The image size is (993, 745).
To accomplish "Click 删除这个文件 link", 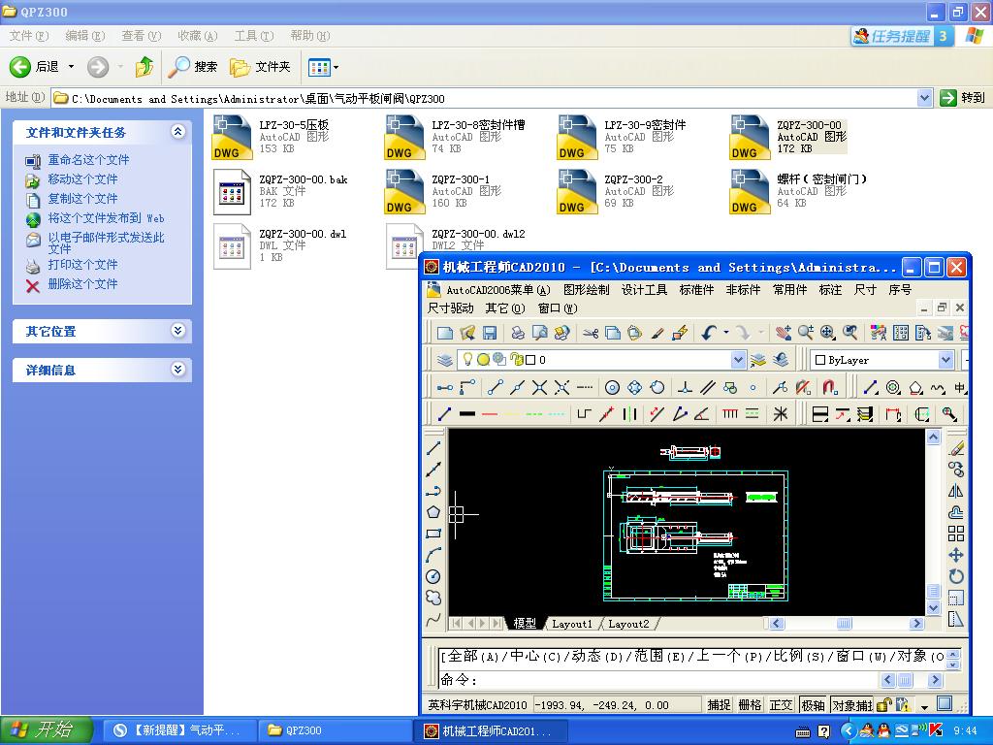I will pos(83,284).
